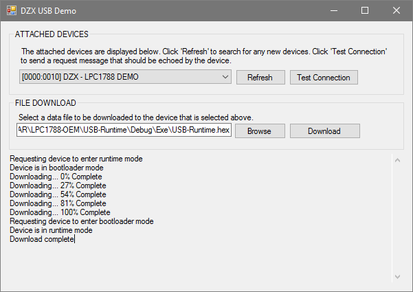Click the log scrollbar down arrow
The image size is (413, 292).
pos(397,277)
